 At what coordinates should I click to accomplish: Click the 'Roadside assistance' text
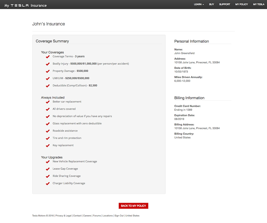pos(65,131)
